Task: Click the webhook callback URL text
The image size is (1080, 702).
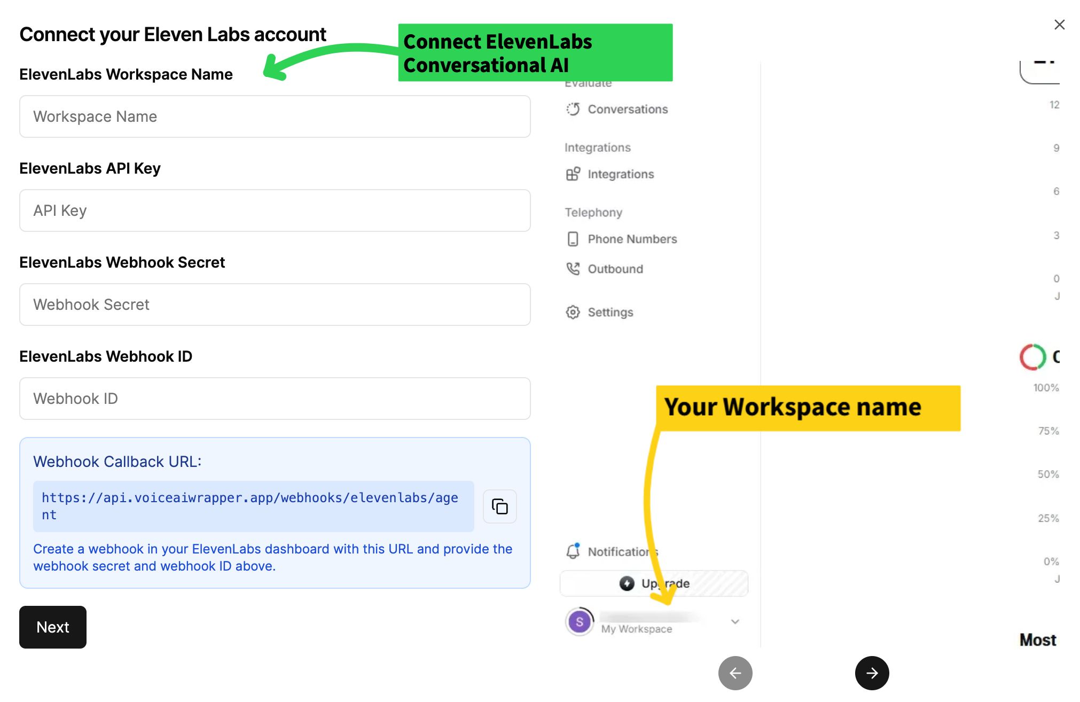Action: pyautogui.click(x=250, y=506)
